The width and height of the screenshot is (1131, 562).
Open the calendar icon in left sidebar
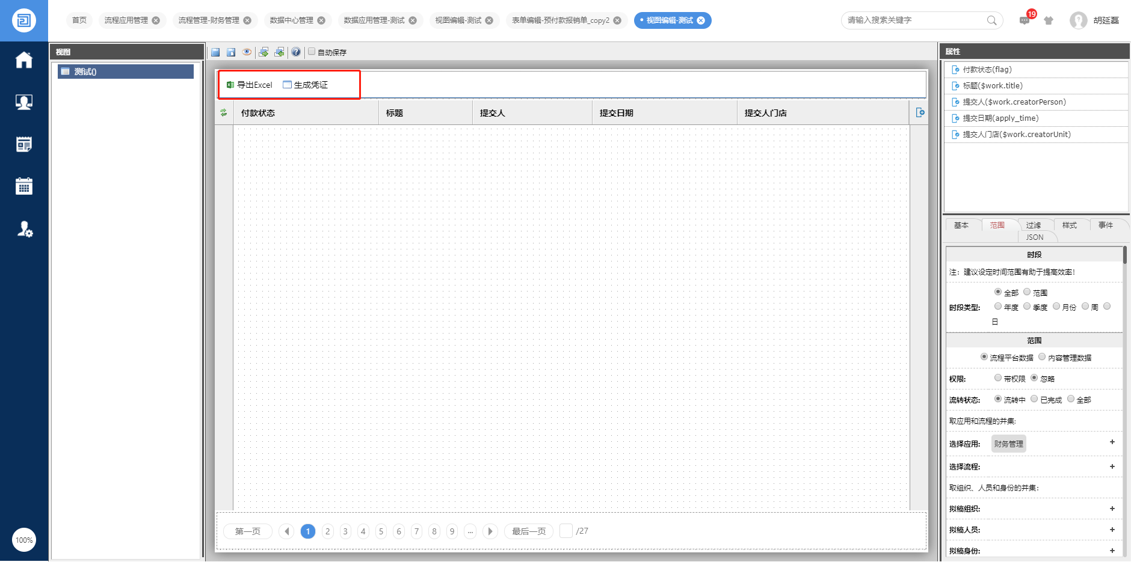point(24,186)
